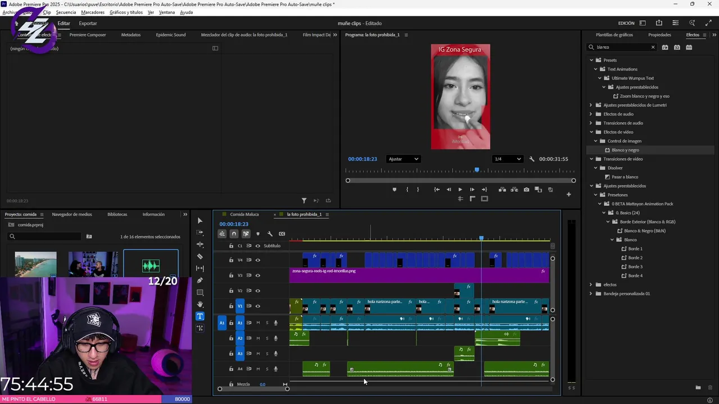Mute audio track A2
The image size is (719, 404).
click(x=258, y=338)
